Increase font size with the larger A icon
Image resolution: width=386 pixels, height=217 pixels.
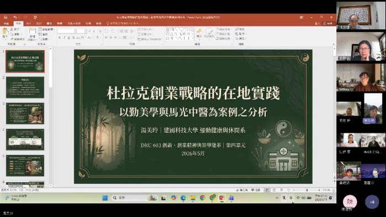(89, 31)
